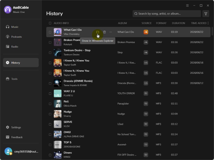The width and height of the screenshot is (214, 160).
Task: Open the Podcasts section
Action: 21,37
